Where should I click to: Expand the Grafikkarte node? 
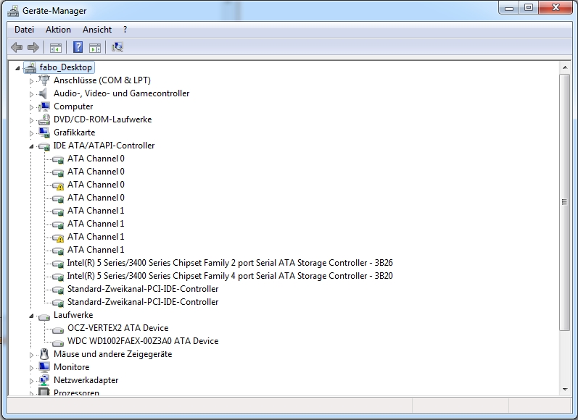pyautogui.click(x=31, y=133)
